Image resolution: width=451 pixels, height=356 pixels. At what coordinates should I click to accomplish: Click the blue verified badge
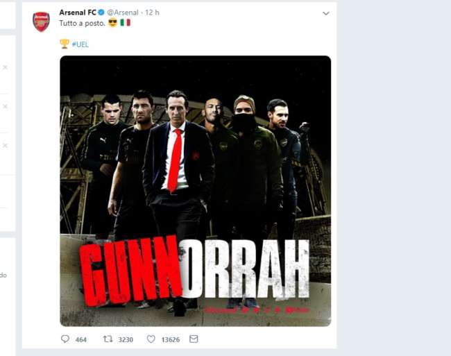[101, 12]
